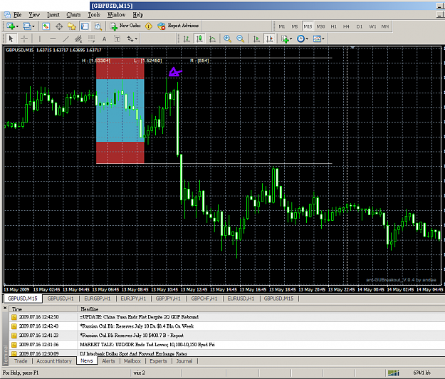Screen dimensions: 445x379
Task: Toggle the Chart Shift icon
Action: point(269,39)
